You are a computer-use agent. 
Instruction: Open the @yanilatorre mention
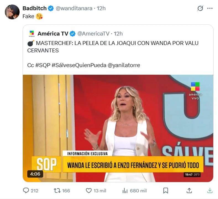(124, 65)
